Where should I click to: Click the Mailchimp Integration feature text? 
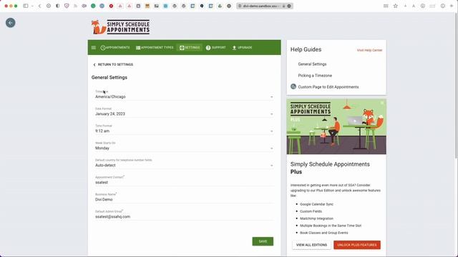[x=316, y=218]
